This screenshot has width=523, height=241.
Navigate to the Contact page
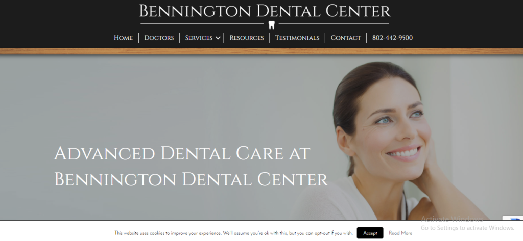(x=346, y=38)
